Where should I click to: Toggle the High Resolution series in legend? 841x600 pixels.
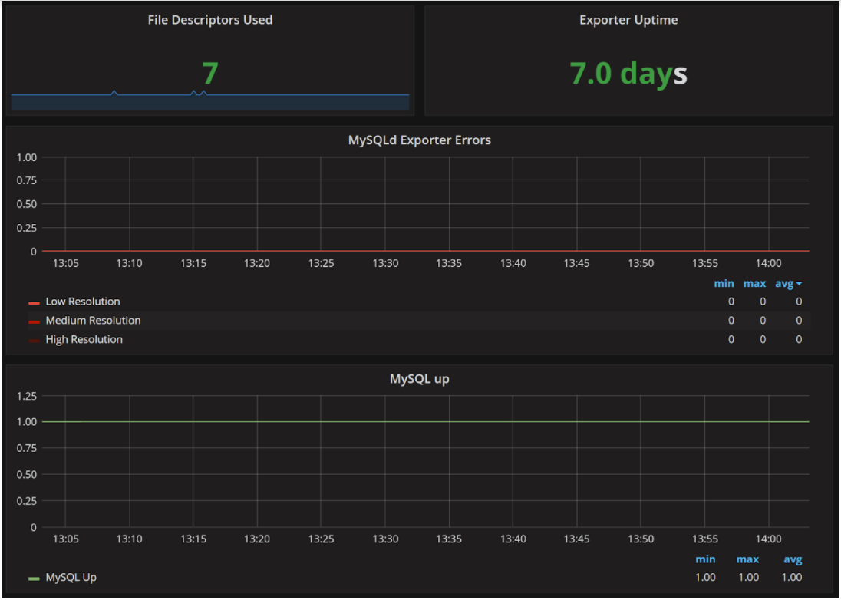(84, 339)
